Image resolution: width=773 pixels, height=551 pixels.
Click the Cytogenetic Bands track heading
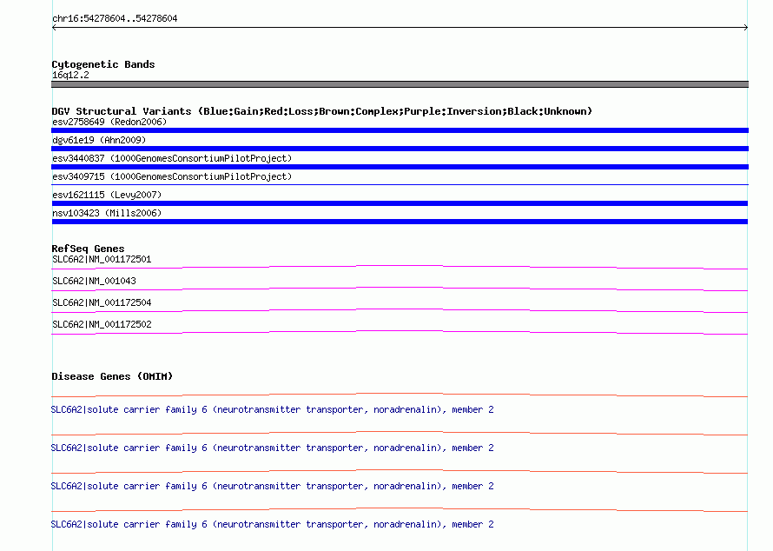(x=103, y=64)
